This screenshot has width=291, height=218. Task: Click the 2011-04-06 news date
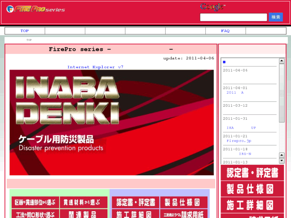coord(235,70)
